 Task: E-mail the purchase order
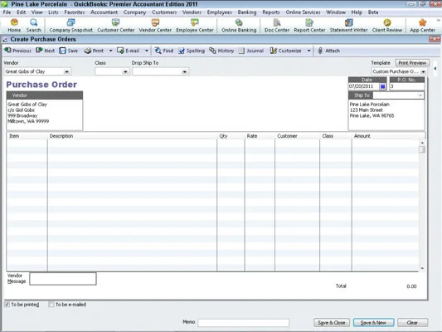coord(129,51)
